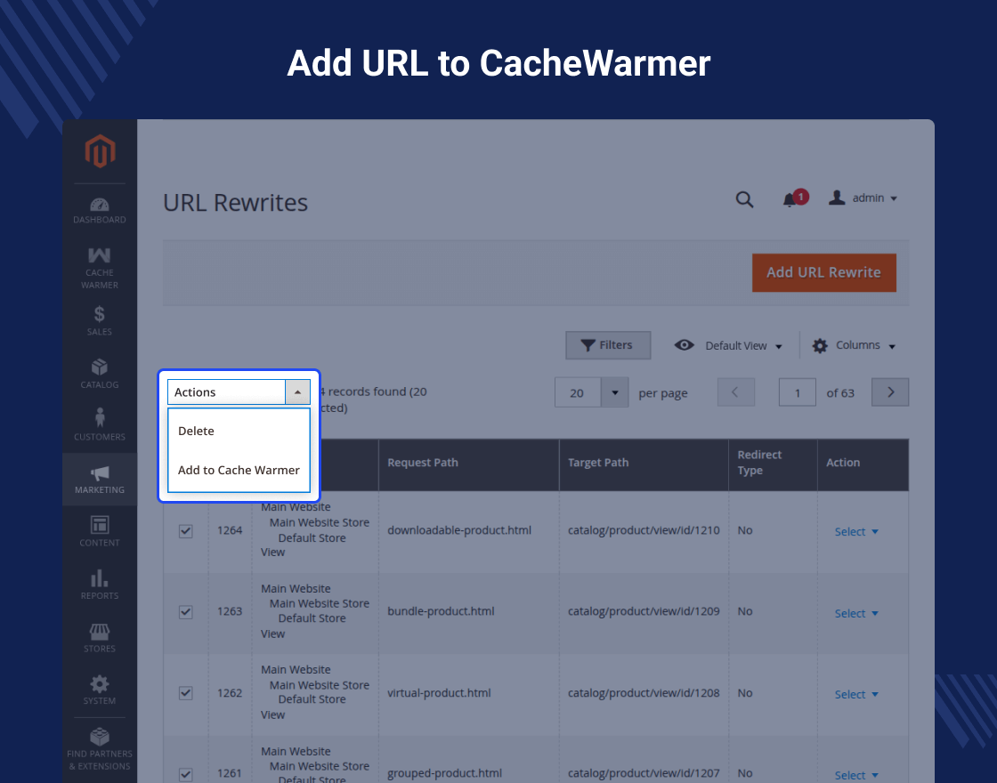The image size is (997, 783).
Task: Open Find Partners & Extensions
Action: click(100, 748)
